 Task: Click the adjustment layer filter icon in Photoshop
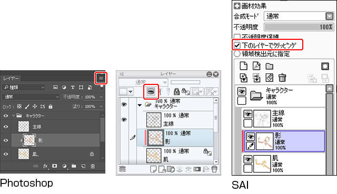click(x=64, y=87)
